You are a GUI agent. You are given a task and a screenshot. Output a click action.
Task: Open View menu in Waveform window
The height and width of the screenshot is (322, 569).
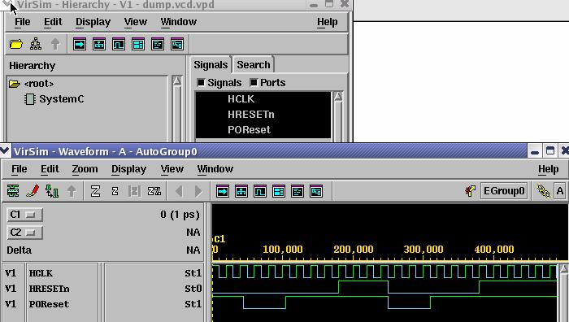point(172,169)
